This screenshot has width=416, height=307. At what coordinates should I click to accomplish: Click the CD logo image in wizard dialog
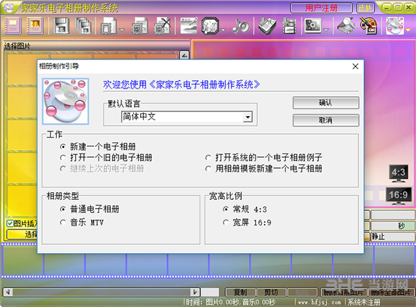click(66, 102)
